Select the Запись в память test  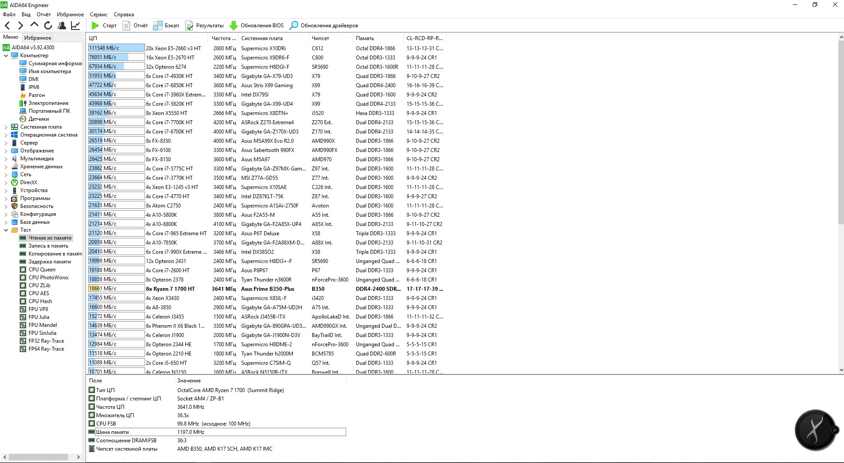(x=44, y=246)
